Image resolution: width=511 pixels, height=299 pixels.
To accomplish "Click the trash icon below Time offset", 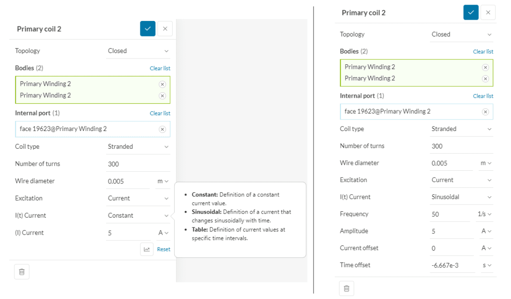I will point(346,289).
